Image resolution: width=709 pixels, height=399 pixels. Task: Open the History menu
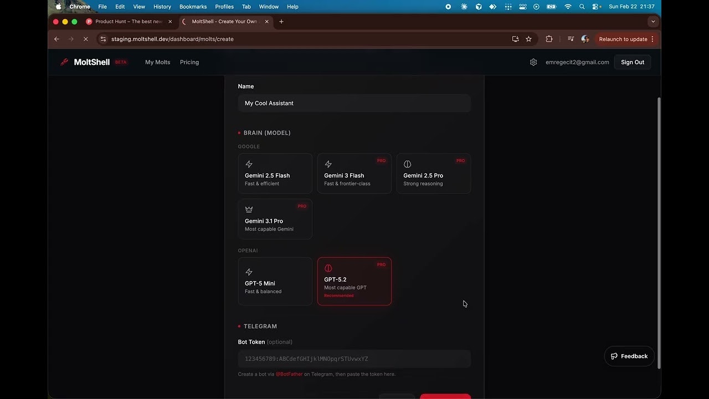(162, 7)
